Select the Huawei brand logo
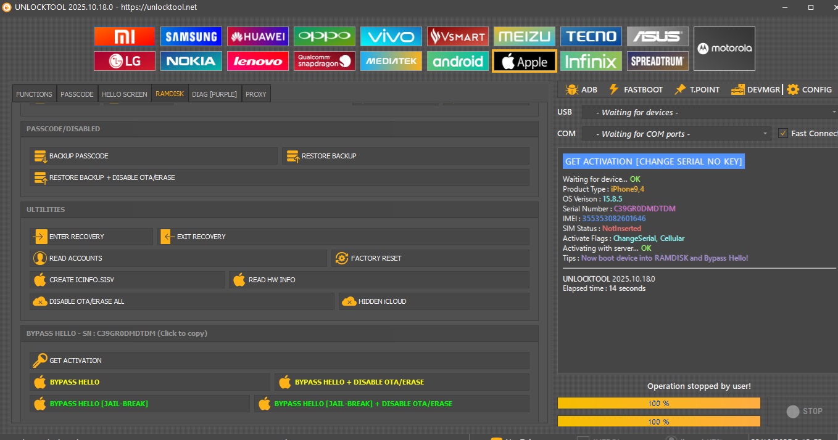This screenshot has height=440, width=838. click(x=258, y=36)
